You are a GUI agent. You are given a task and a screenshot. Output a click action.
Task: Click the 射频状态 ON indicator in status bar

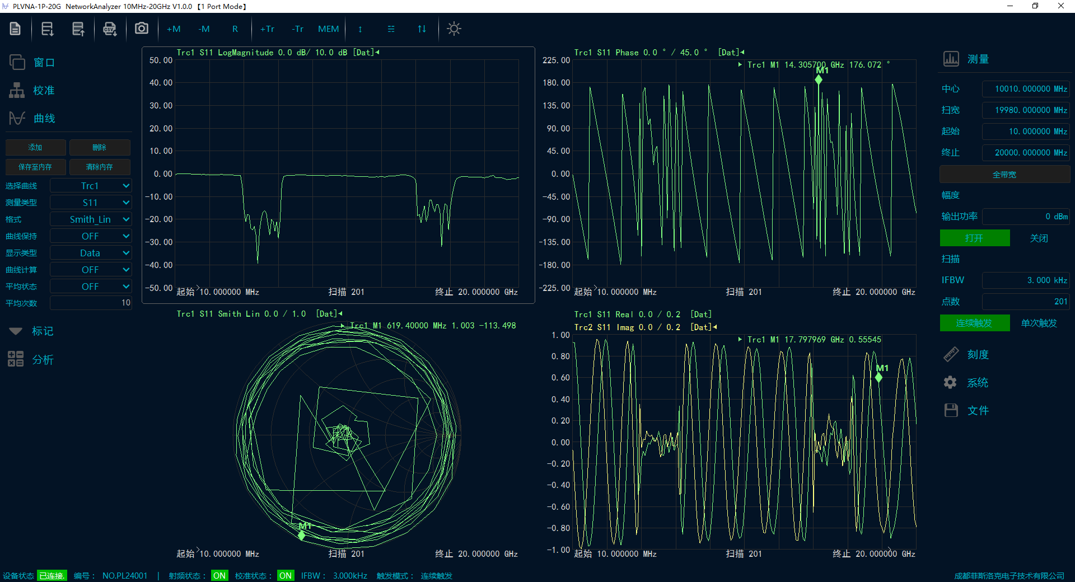pos(219,575)
